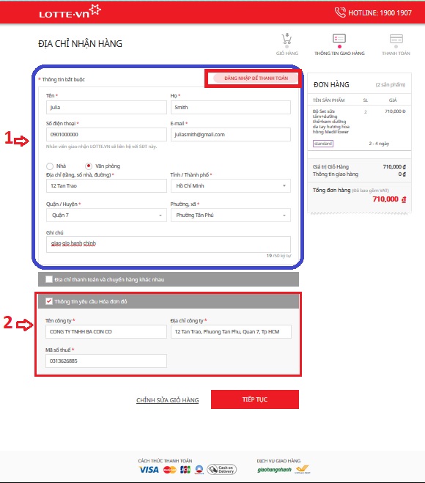This screenshot has width=425, height=483.
Task: Click the Tiếp tục button
Action: point(255,399)
